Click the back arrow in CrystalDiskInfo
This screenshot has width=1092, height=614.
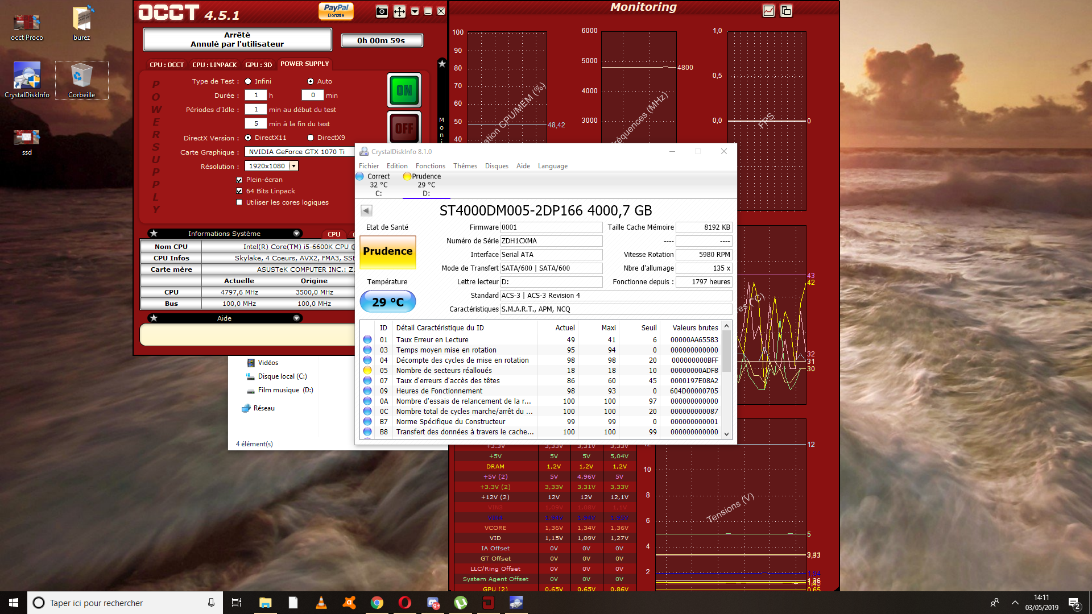(366, 210)
